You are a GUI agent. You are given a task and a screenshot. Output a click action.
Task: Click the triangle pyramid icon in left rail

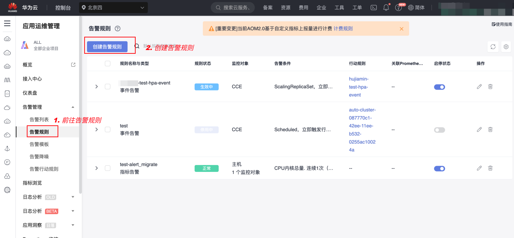[x=7, y=149]
